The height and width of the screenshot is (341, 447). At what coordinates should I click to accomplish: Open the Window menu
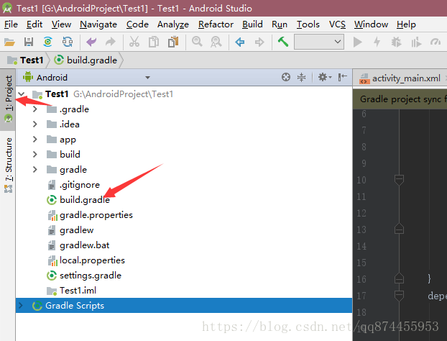(x=371, y=24)
